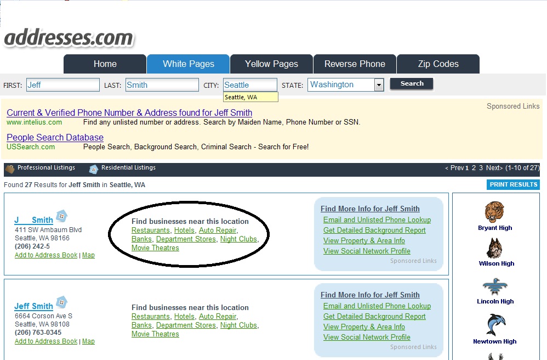
Task: Select the Seattle, WA autocomplete suggestion
Action: pos(250,97)
